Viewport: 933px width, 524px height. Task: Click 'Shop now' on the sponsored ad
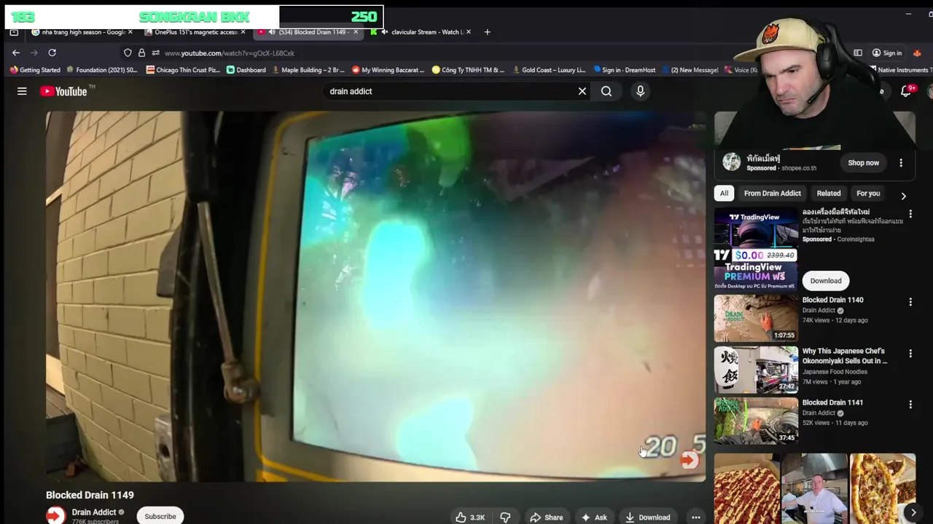(863, 162)
